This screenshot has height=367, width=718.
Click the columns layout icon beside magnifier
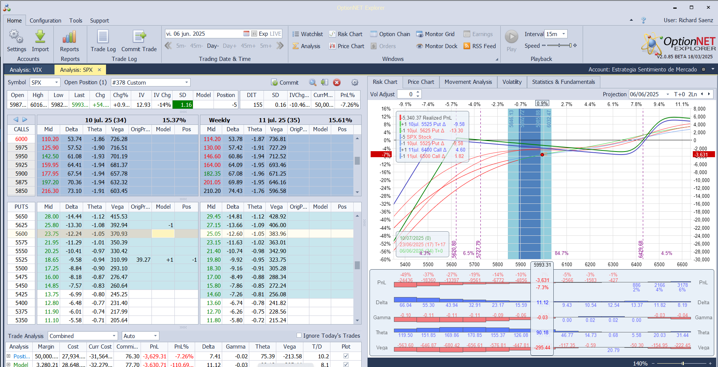click(324, 82)
